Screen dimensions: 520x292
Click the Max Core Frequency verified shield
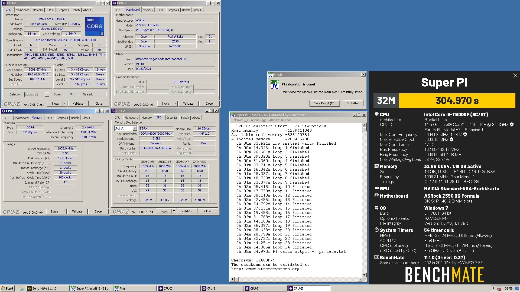(465, 135)
